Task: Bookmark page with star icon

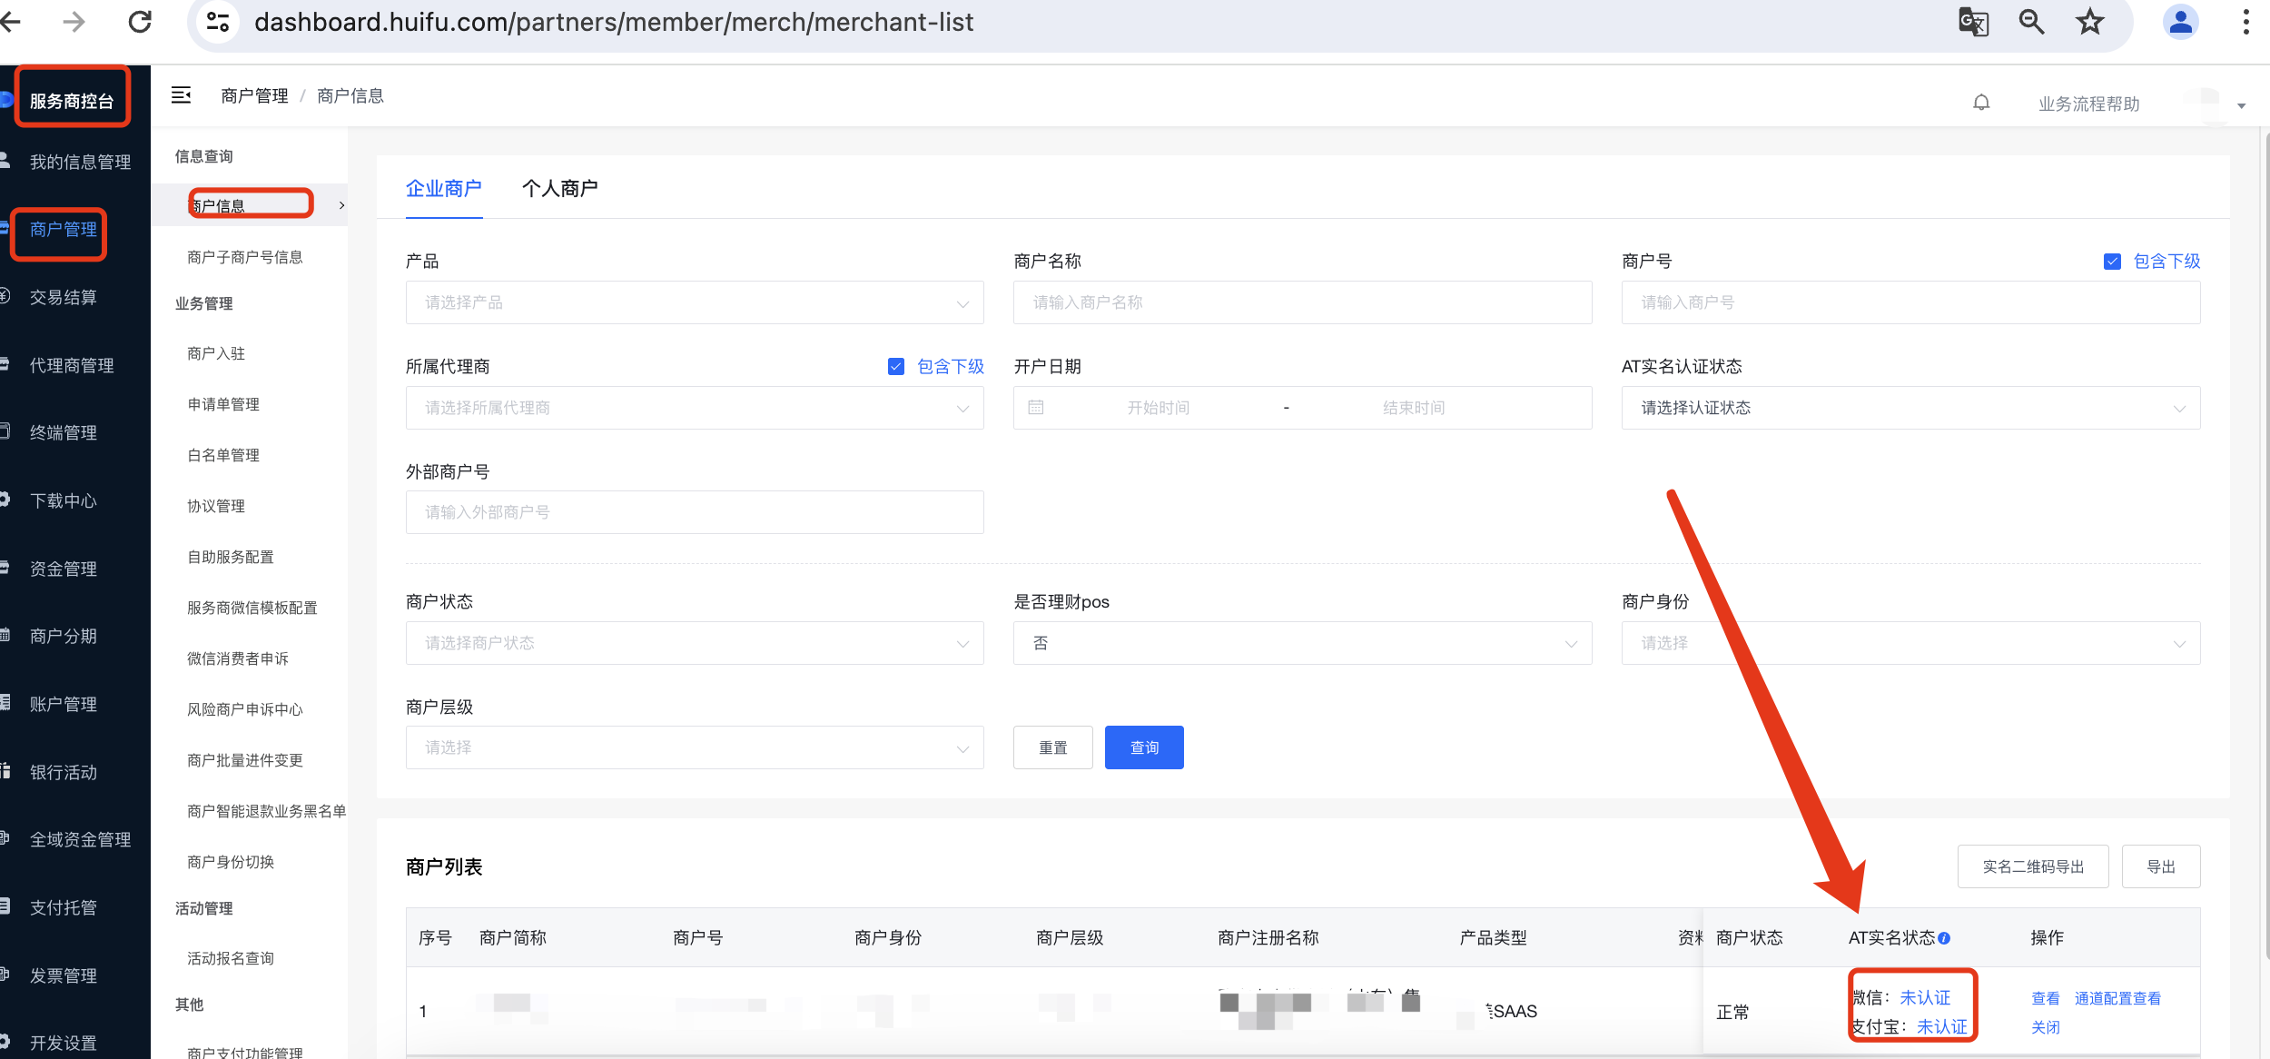Action: pyautogui.click(x=2089, y=22)
